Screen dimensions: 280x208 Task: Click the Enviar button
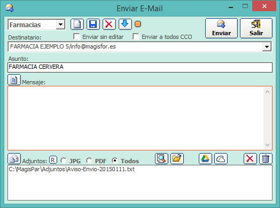pyautogui.click(x=221, y=28)
